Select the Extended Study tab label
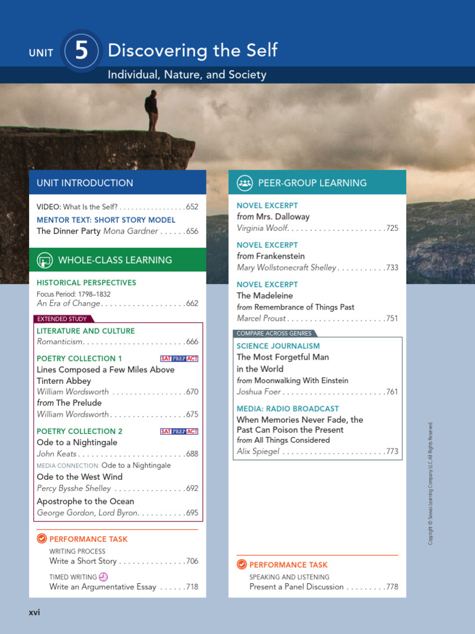The image size is (475, 634). [x=63, y=319]
